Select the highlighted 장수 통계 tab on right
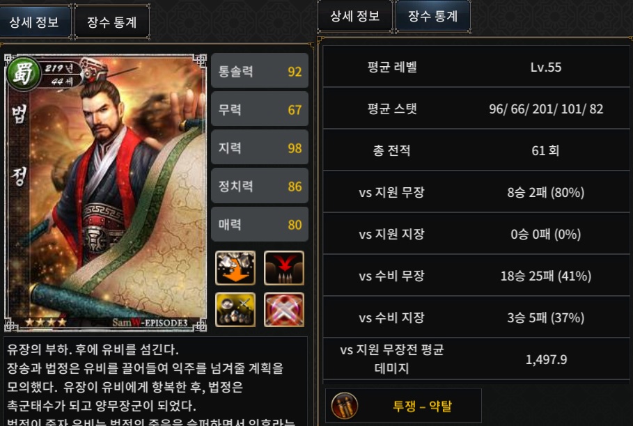Viewport: 633px width, 426px height. (x=432, y=16)
